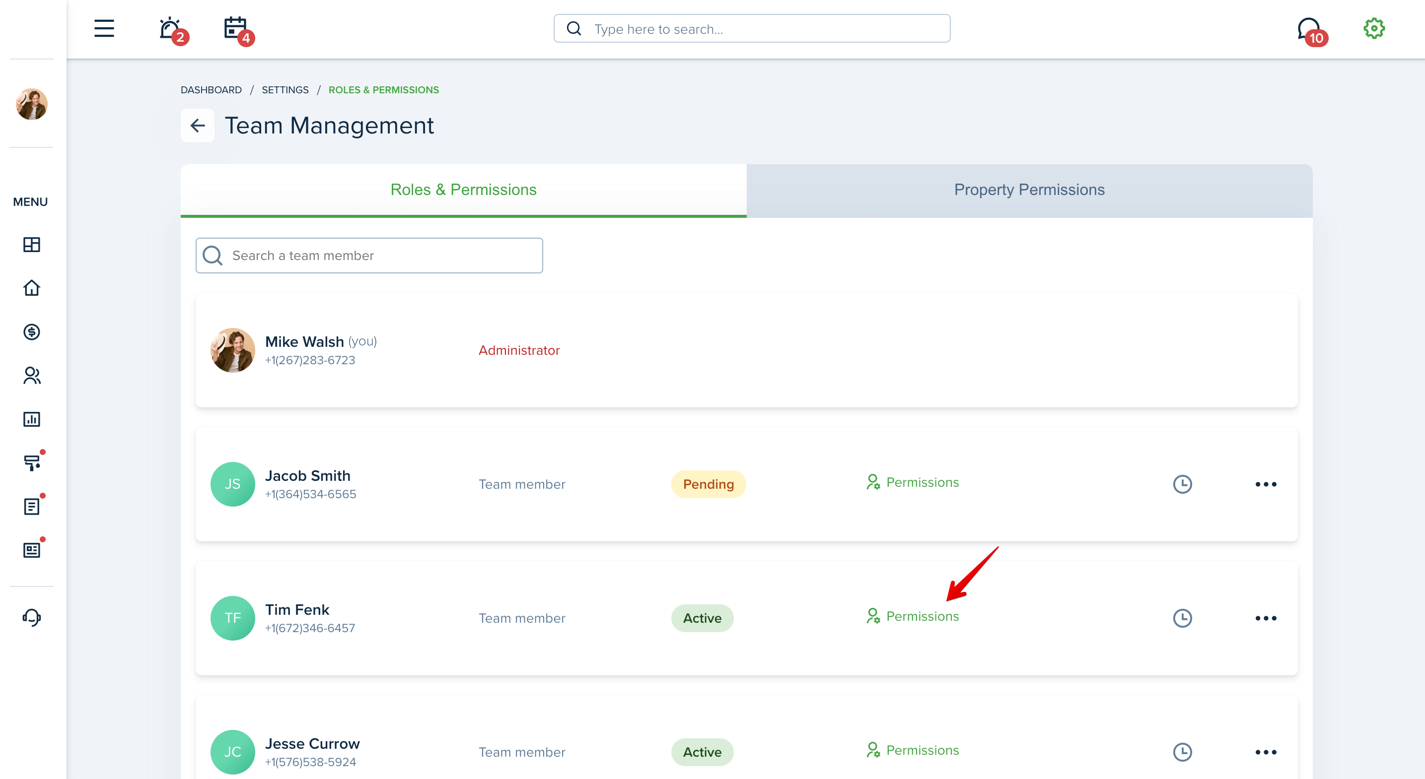Click Tim Fenk's Active status badge
The height and width of the screenshot is (779, 1425).
[x=702, y=618]
